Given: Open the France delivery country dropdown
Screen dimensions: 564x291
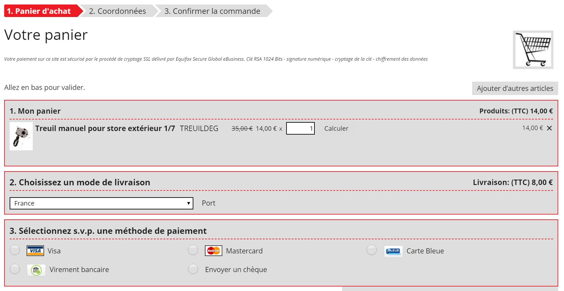Looking at the screenshot, I should point(101,203).
